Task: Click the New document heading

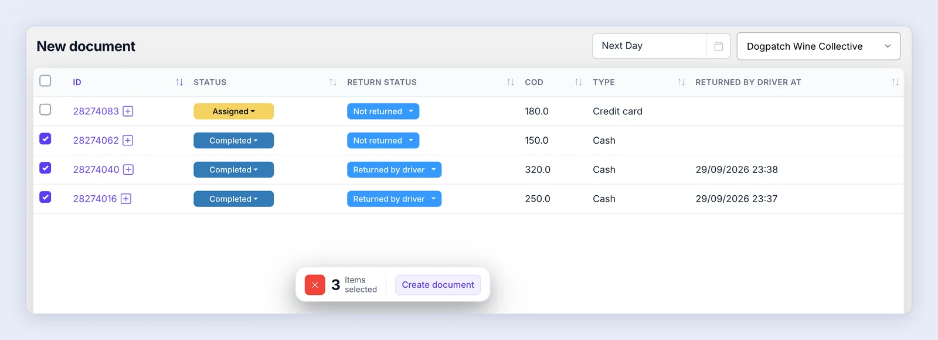Action: [x=86, y=46]
